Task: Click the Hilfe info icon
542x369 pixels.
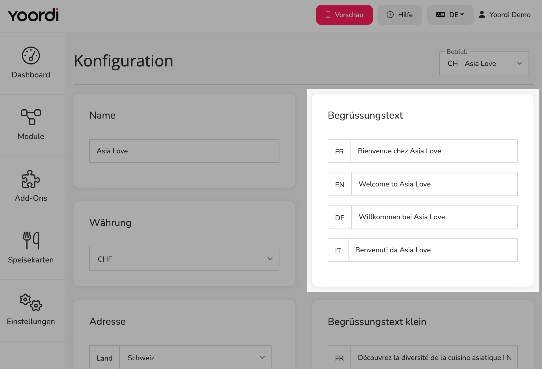Action: tap(390, 15)
